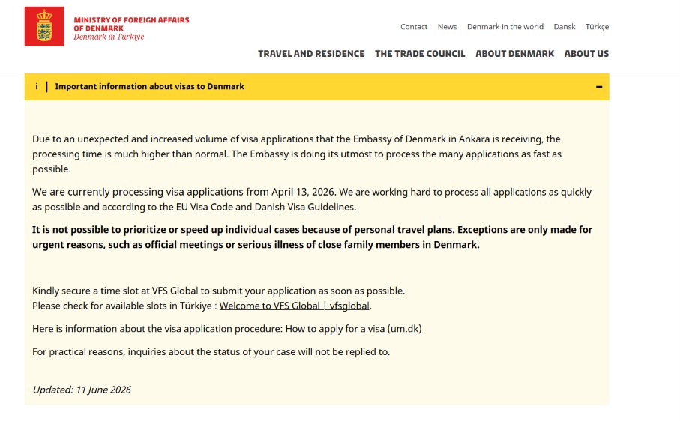
Task: Click the paragraph about April 13, 2026 processing
Action: pos(312,199)
